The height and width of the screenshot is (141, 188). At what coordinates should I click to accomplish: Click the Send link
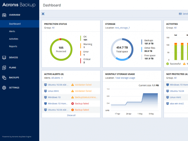point(185,14)
